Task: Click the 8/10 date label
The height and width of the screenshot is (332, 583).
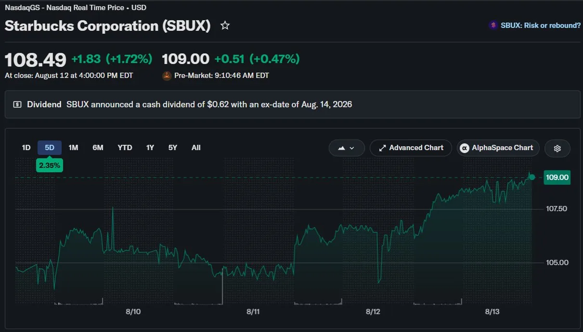Action: click(133, 312)
